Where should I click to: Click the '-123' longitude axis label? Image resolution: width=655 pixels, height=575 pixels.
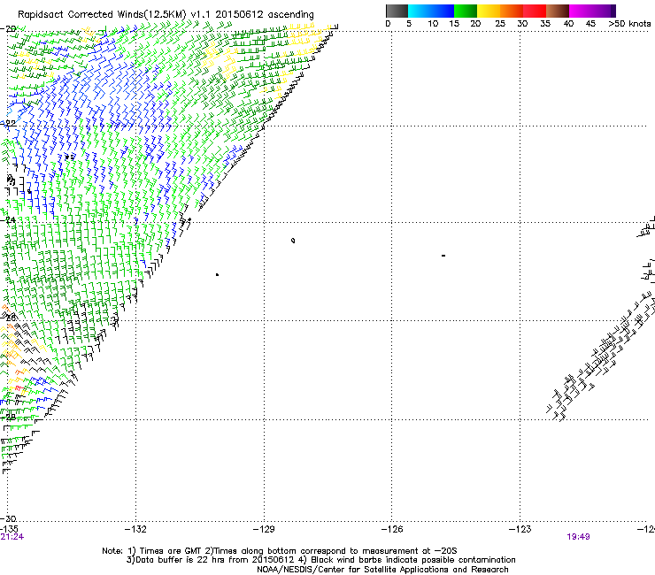[520, 530]
